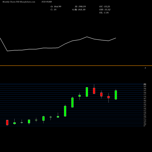
Task: Click the OL: 1.16 readout
Action: [104, 13]
